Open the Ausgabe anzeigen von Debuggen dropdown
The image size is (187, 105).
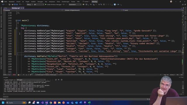31,80
